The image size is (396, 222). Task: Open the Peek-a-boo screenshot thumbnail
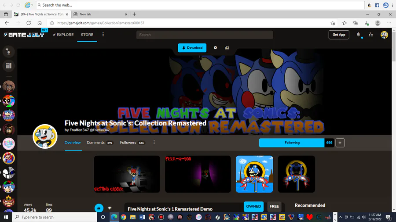pos(198,174)
